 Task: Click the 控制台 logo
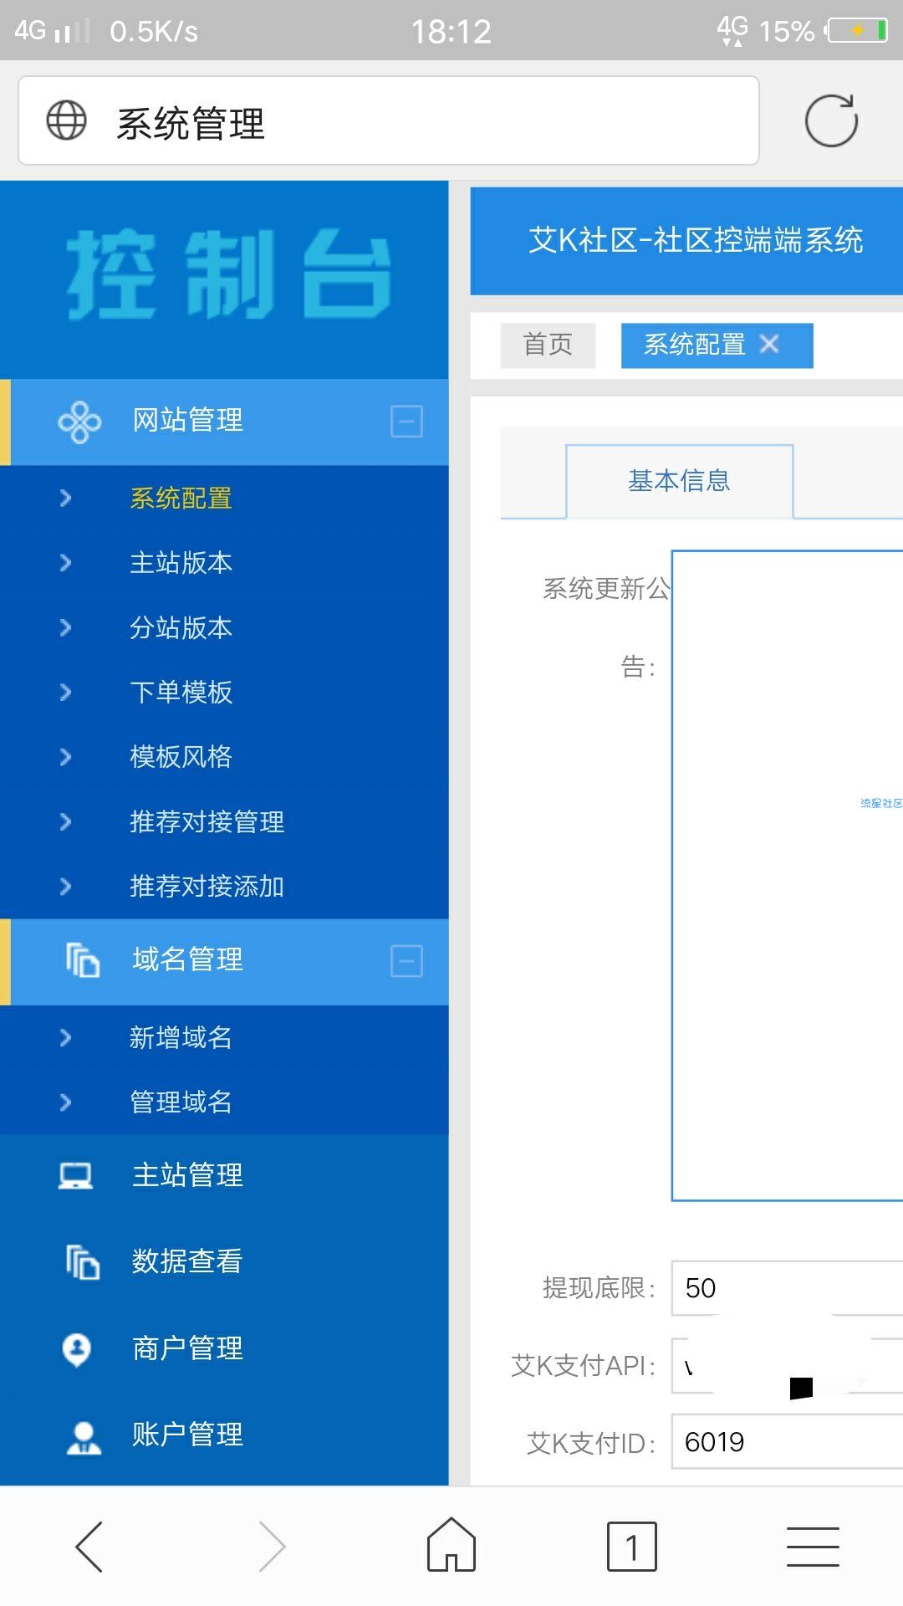[228, 276]
